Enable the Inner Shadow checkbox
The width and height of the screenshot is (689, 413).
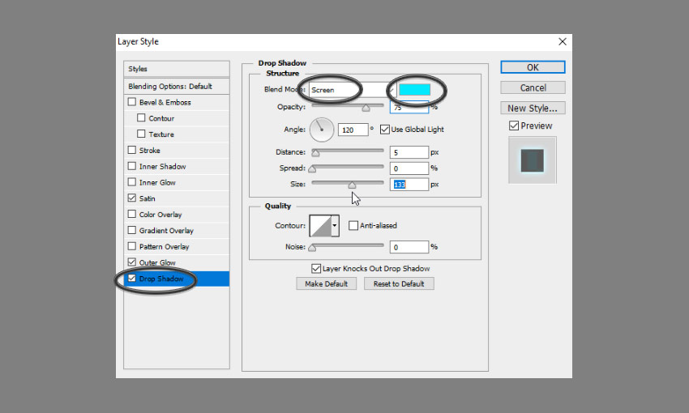[132, 166]
